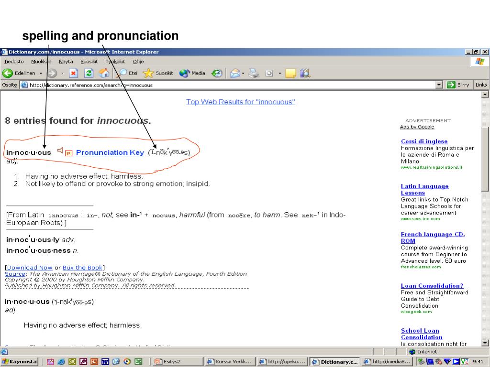Click the research toolbar icon beside note
Screen dimensions: 490x367
click(x=305, y=73)
